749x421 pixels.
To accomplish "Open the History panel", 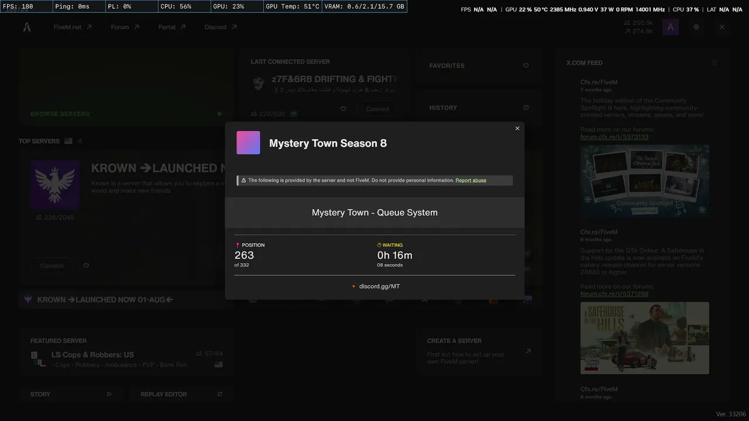I will pos(479,108).
